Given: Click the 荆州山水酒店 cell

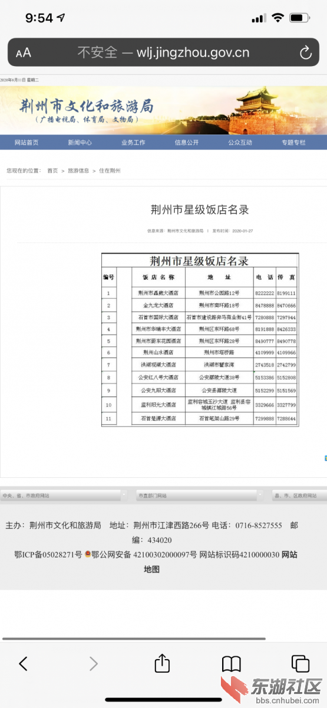Looking at the screenshot, I should (158, 352).
